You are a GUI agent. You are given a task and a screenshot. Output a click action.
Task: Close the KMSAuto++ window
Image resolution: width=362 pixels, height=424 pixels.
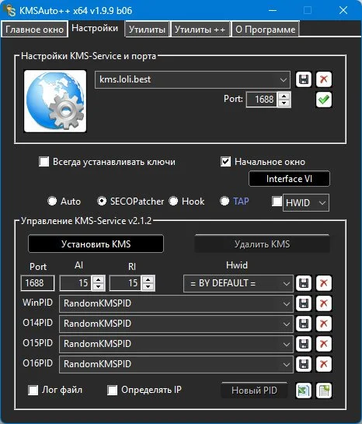pos(343,10)
